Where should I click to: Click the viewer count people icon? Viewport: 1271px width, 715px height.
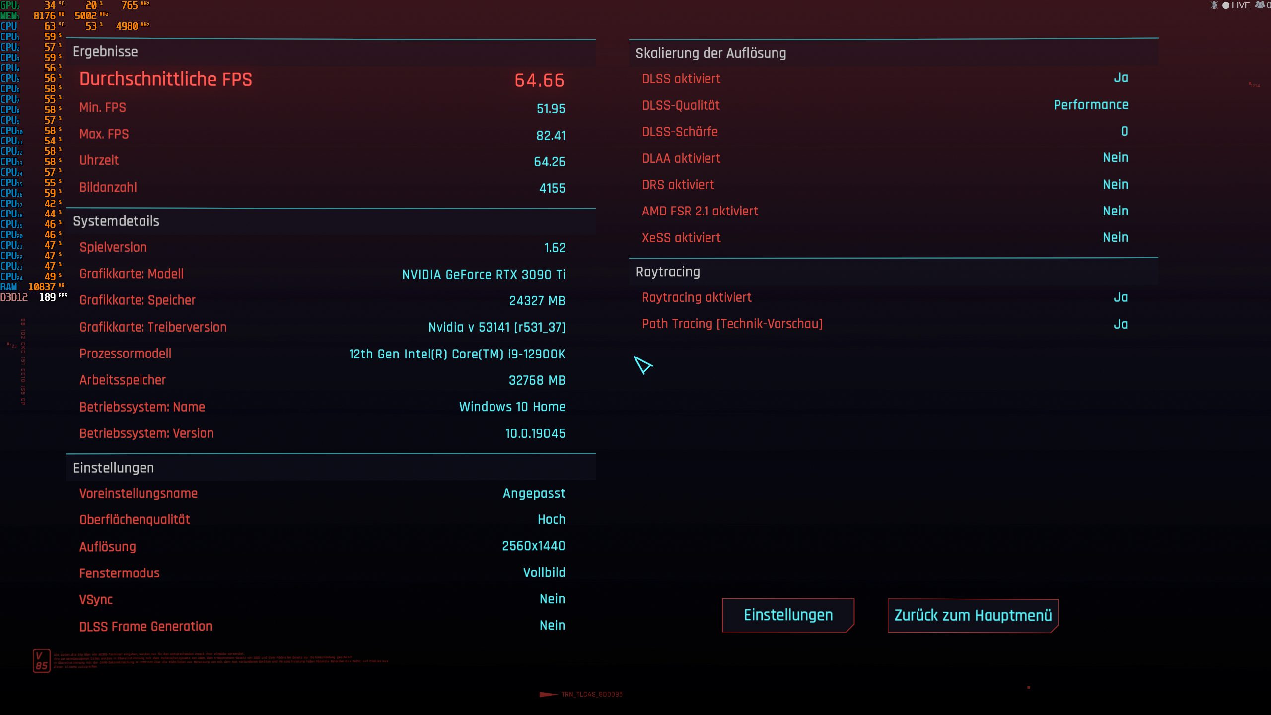1260,5
